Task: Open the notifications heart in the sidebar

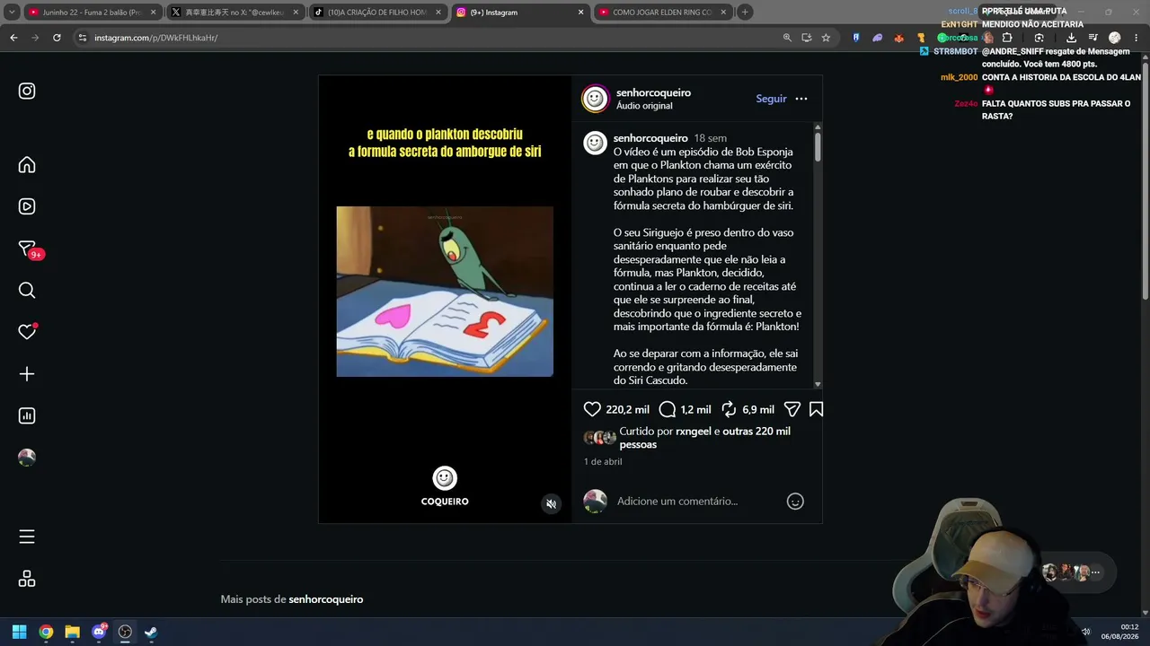Action: (27, 332)
